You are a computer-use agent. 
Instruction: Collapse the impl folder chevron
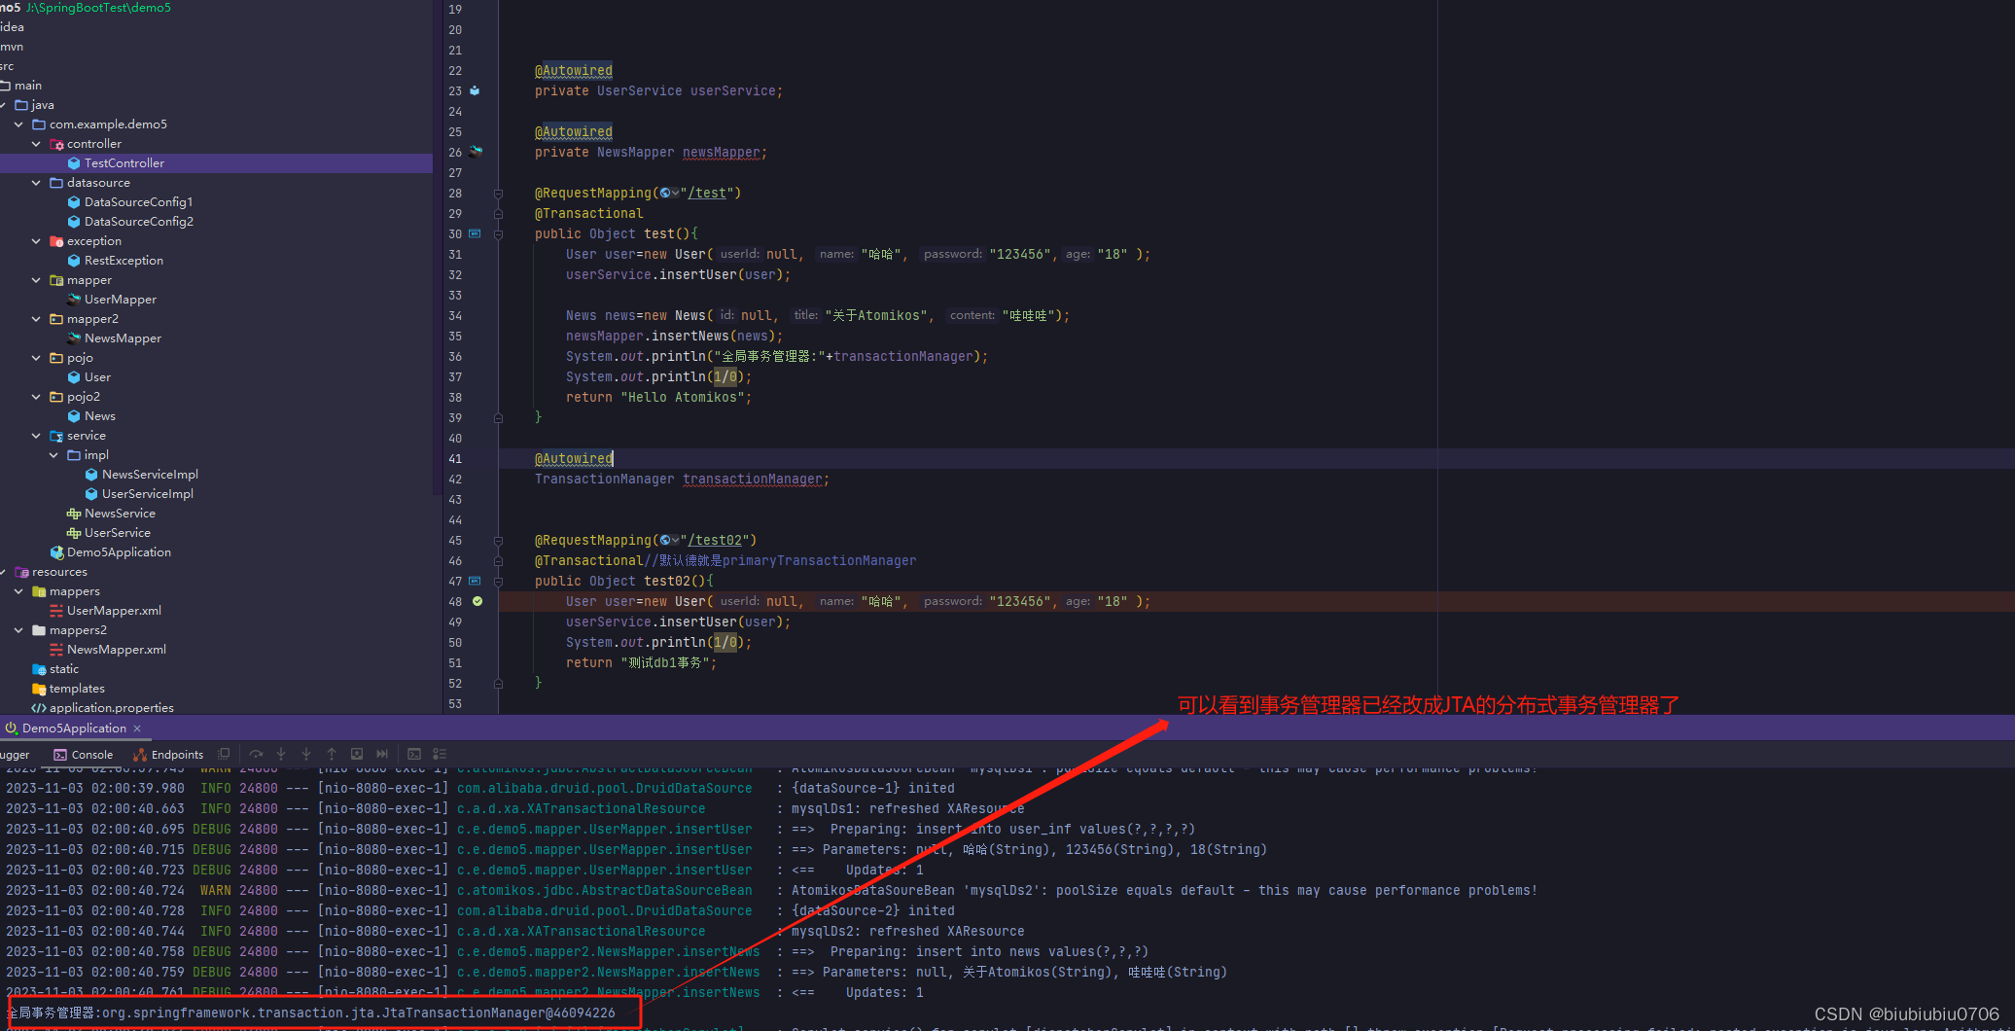[x=53, y=455]
